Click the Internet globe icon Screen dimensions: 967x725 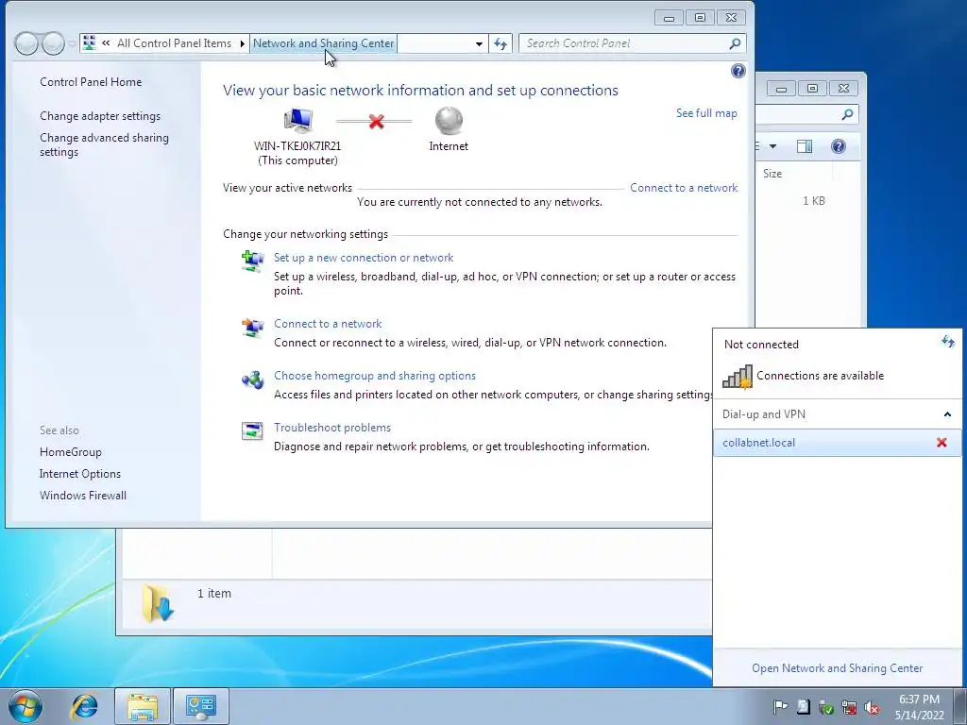[x=449, y=121]
